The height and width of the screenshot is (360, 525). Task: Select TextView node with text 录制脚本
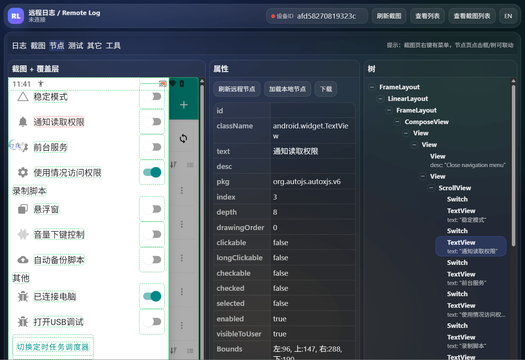(471, 341)
